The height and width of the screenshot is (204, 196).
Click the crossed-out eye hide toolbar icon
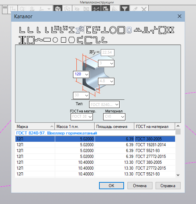77,9
